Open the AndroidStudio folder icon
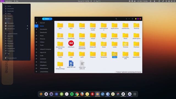 click(x=104, y=25)
